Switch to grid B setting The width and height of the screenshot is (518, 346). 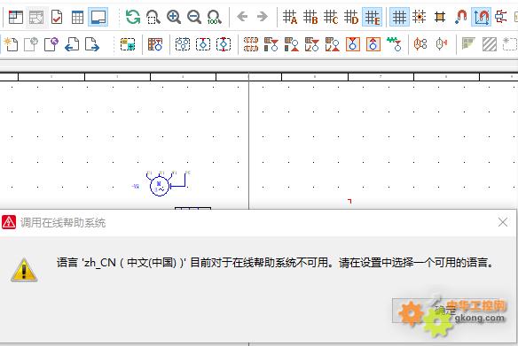310,17
